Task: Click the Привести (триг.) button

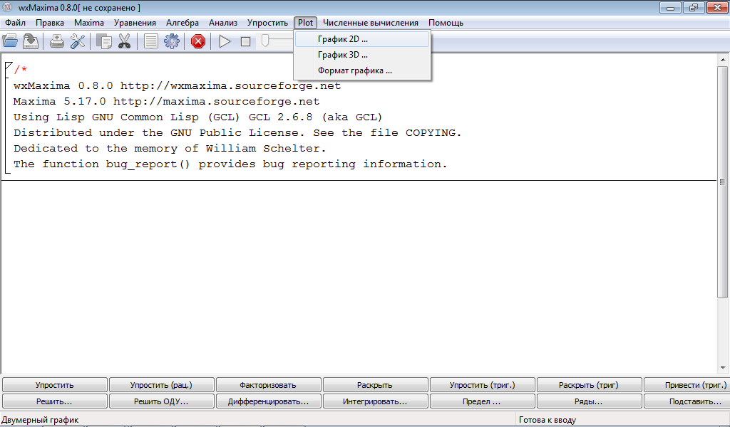Action: click(x=687, y=385)
